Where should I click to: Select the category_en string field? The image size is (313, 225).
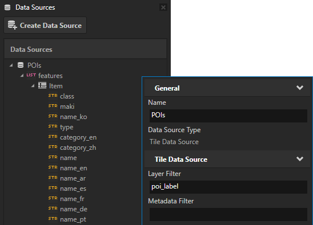coord(78,137)
